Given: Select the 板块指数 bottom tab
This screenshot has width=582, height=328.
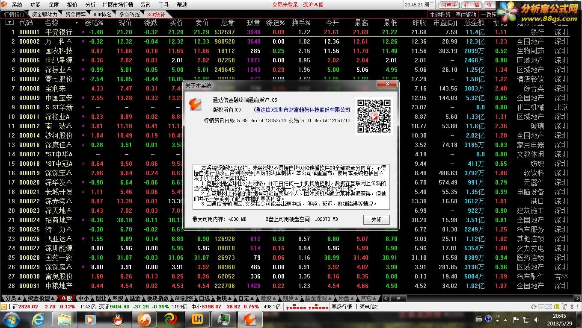Looking at the screenshot, I should tap(158, 298).
